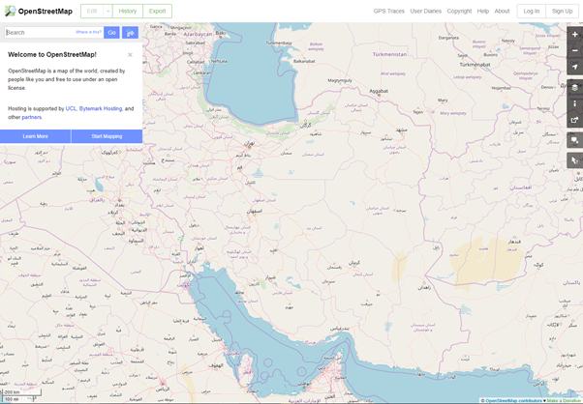Click the Balkanabat city label
The height and width of the screenshot is (404, 583).
pos(304,61)
